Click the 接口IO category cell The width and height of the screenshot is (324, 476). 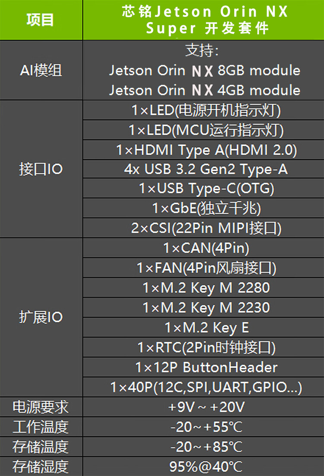tap(41, 169)
